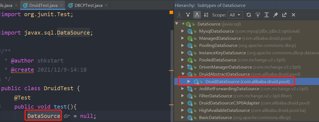Switch to Supertypes hierarchy view
Image resolution: width=319 pixels, height=122 pixels.
188,15
